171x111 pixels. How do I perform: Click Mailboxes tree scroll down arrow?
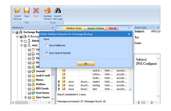tap(53, 99)
